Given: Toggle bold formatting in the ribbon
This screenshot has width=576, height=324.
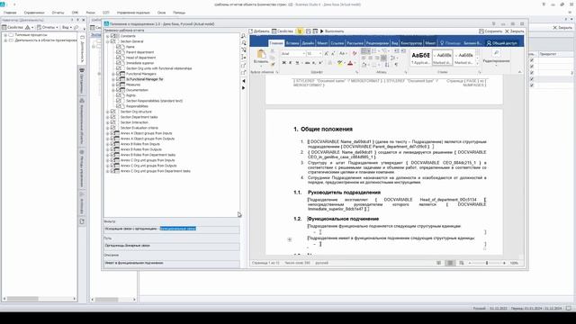Looking at the screenshot, I should (x=284, y=63).
